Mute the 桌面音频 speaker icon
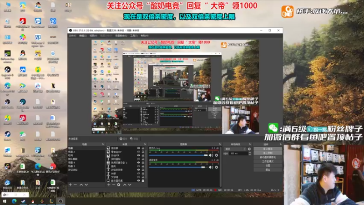 click(211, 167)
